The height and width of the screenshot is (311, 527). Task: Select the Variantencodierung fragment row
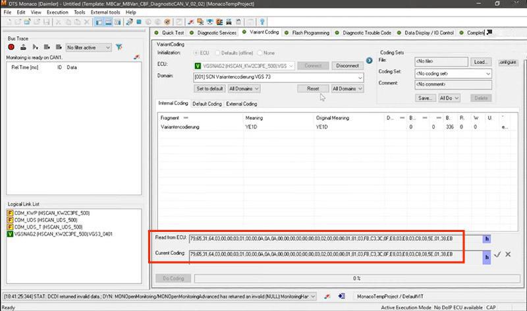(338, 127)
